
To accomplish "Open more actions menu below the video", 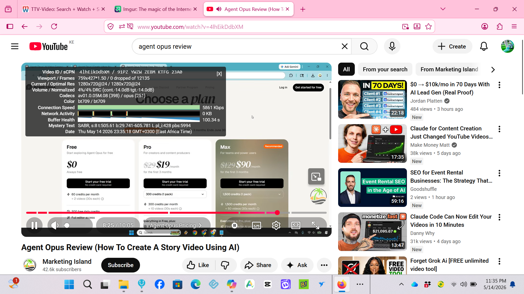I will [324, 265].
